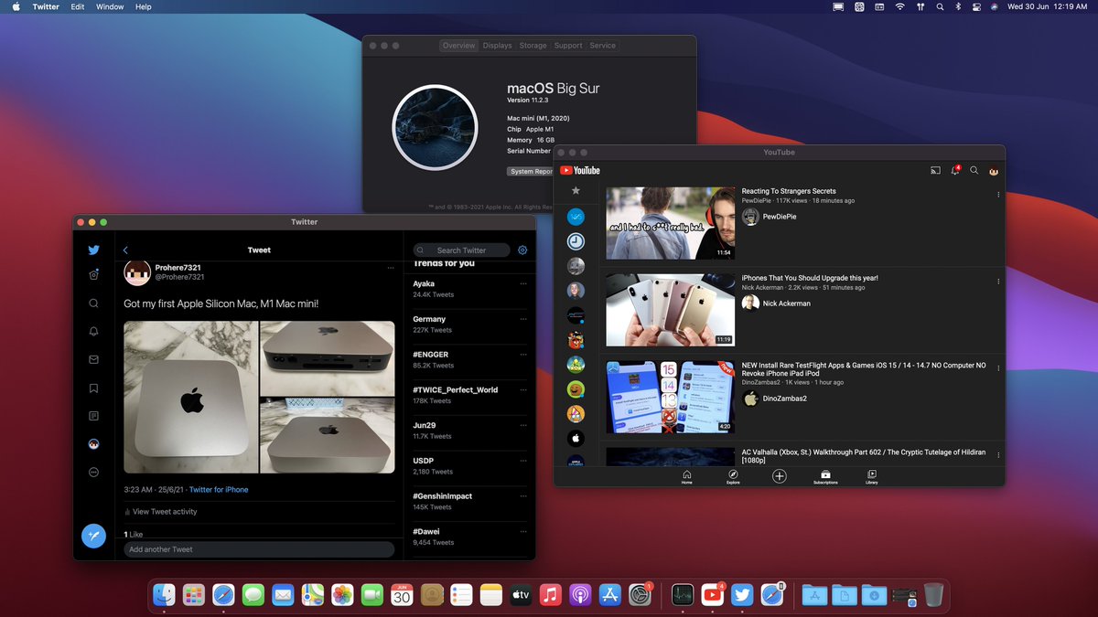The width and height of the screenshot is (1098, 617).
Task: Open Twitter Lists from the sidebar
Action: pos(93,416)
